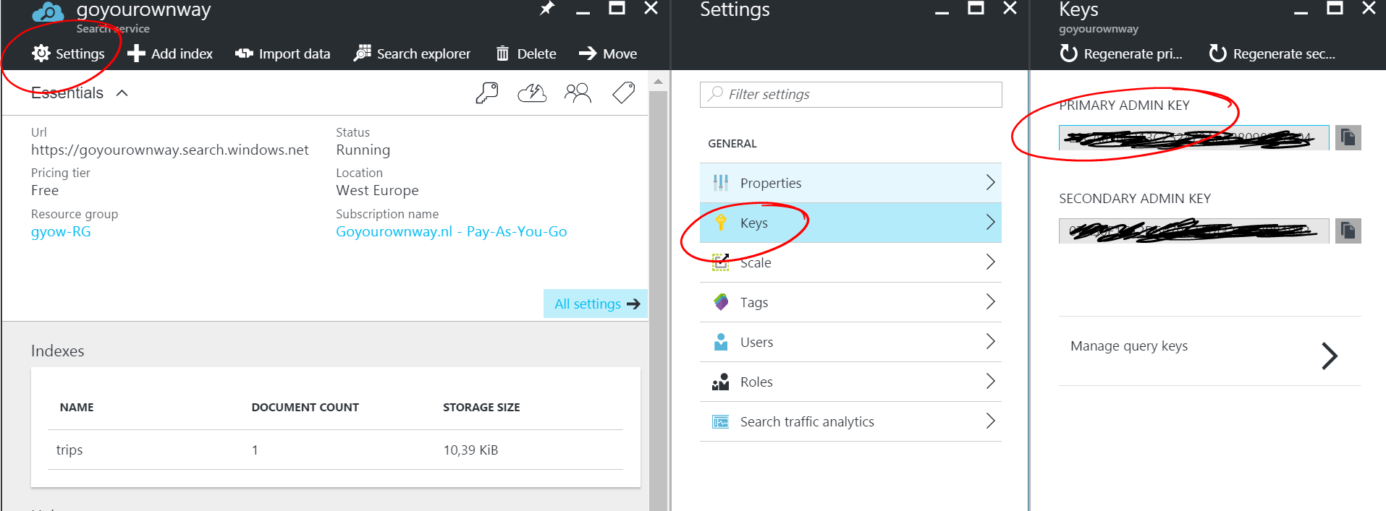Open Settings from the search service toolbar
This screenshot has height=511, width=1386.
[x=68, y=53]
